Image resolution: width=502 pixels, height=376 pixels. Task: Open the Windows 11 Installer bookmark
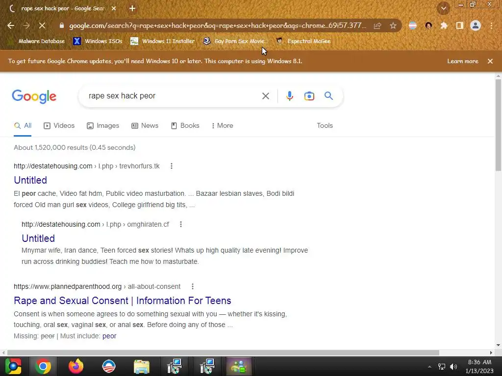coord(163,41)
